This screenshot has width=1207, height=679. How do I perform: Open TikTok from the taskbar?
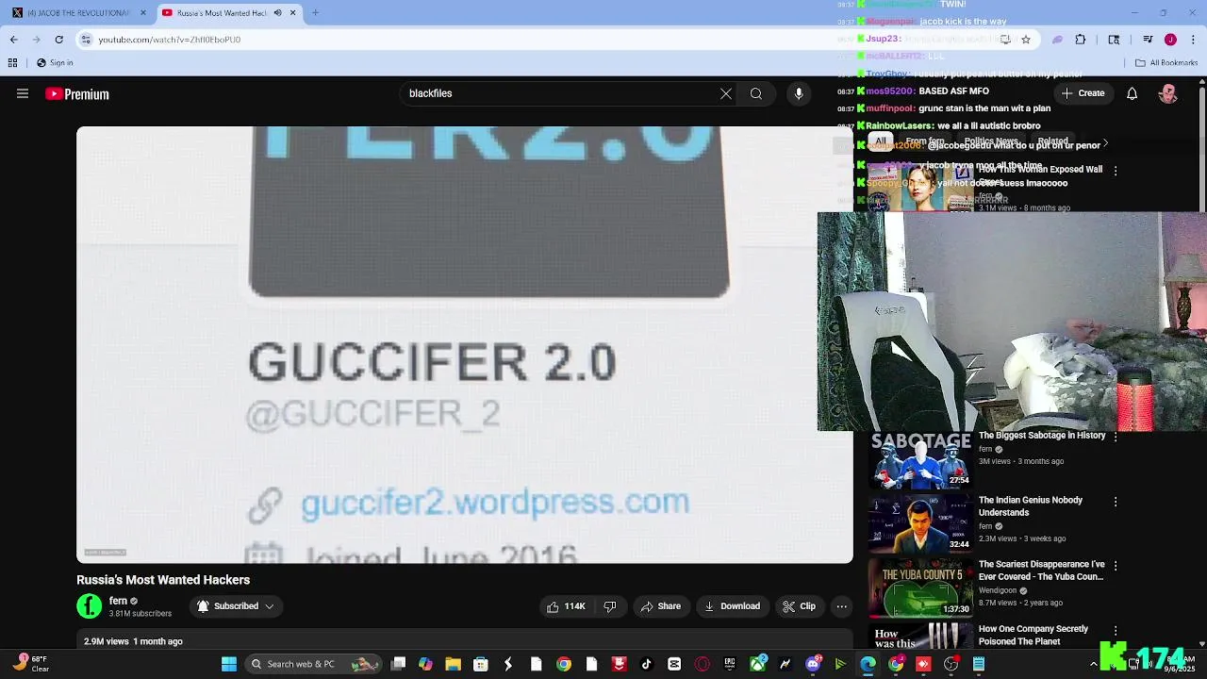646,664
